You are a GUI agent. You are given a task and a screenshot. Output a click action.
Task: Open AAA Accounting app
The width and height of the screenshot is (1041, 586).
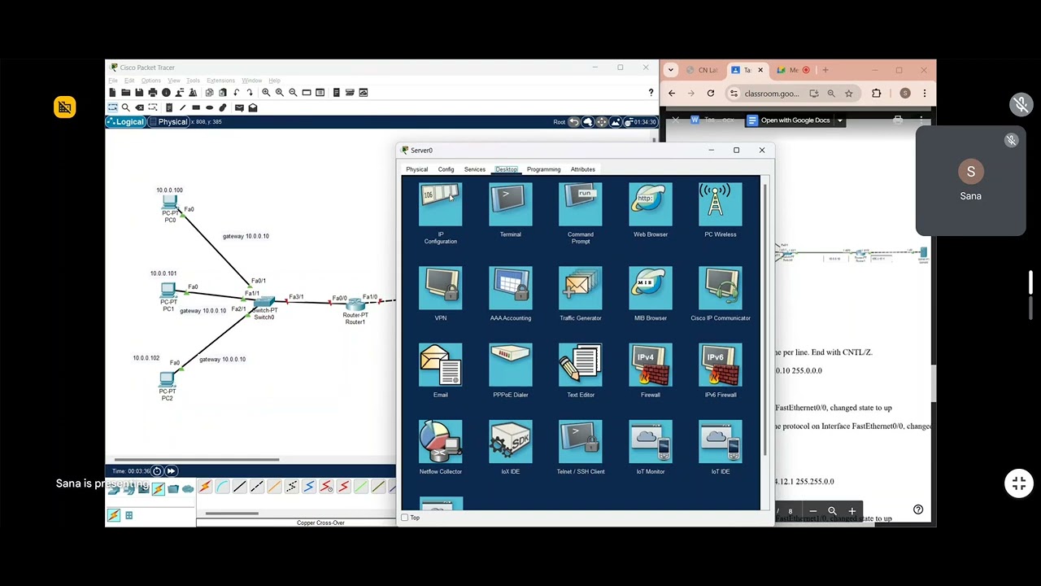click(x=510, y=288)
